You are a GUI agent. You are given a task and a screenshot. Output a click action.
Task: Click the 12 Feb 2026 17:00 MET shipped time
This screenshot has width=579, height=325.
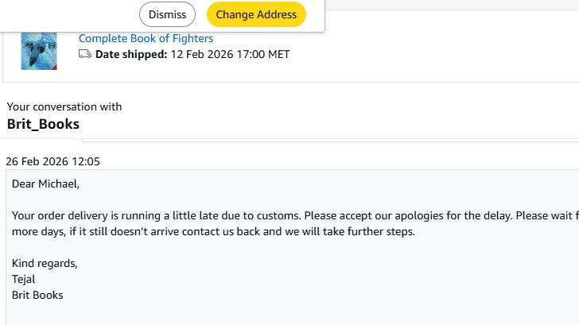coord(231,54)
